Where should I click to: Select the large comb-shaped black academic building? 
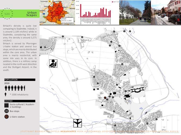137,90
